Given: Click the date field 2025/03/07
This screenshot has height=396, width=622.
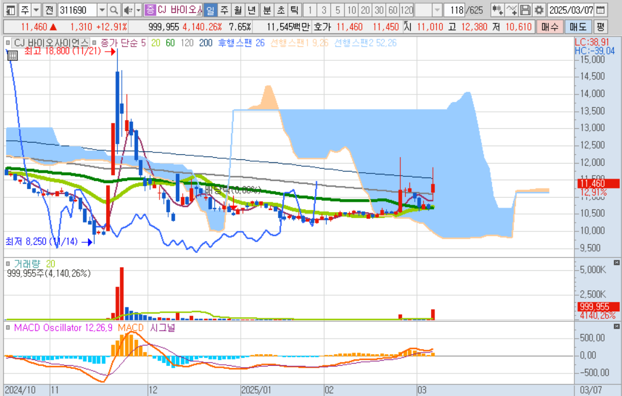Looking at the screenshot, I should [x=571, y=10].
